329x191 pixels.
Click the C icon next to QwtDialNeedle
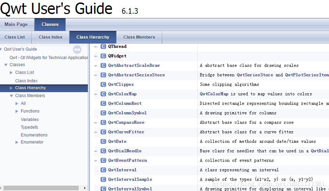coord(103,151)
